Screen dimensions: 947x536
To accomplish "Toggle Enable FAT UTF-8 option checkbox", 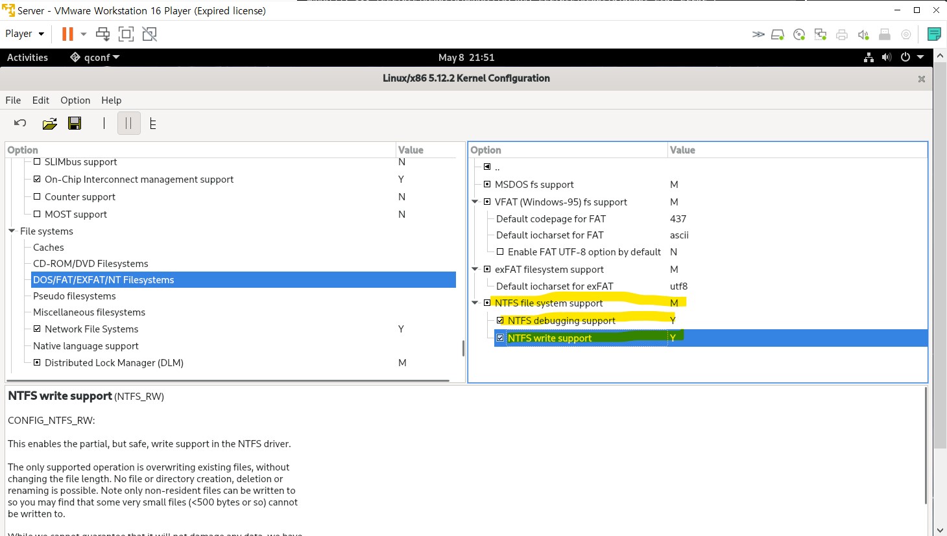I will click(x=500, y=251).
